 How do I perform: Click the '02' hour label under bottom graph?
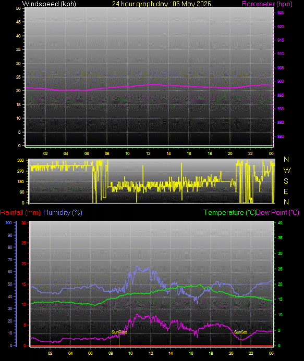pos(50,353)
